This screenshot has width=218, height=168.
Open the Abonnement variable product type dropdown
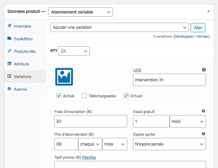tap(81, 12)
